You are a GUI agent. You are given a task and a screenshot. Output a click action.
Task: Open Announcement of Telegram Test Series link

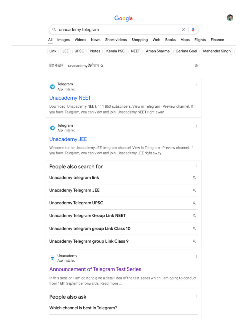pos(95,269)
